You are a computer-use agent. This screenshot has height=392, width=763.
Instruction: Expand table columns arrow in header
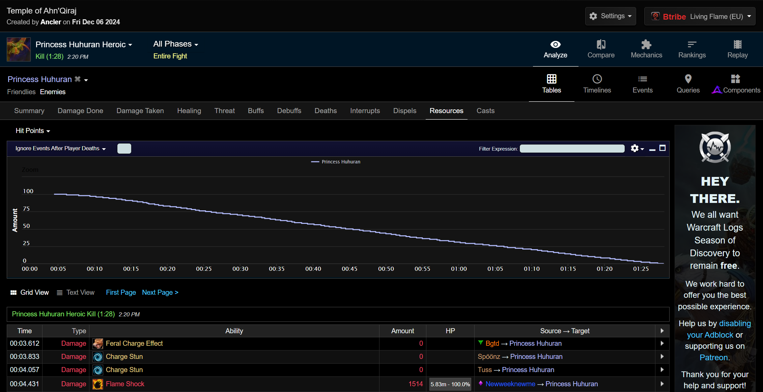(x=662, y=331)
